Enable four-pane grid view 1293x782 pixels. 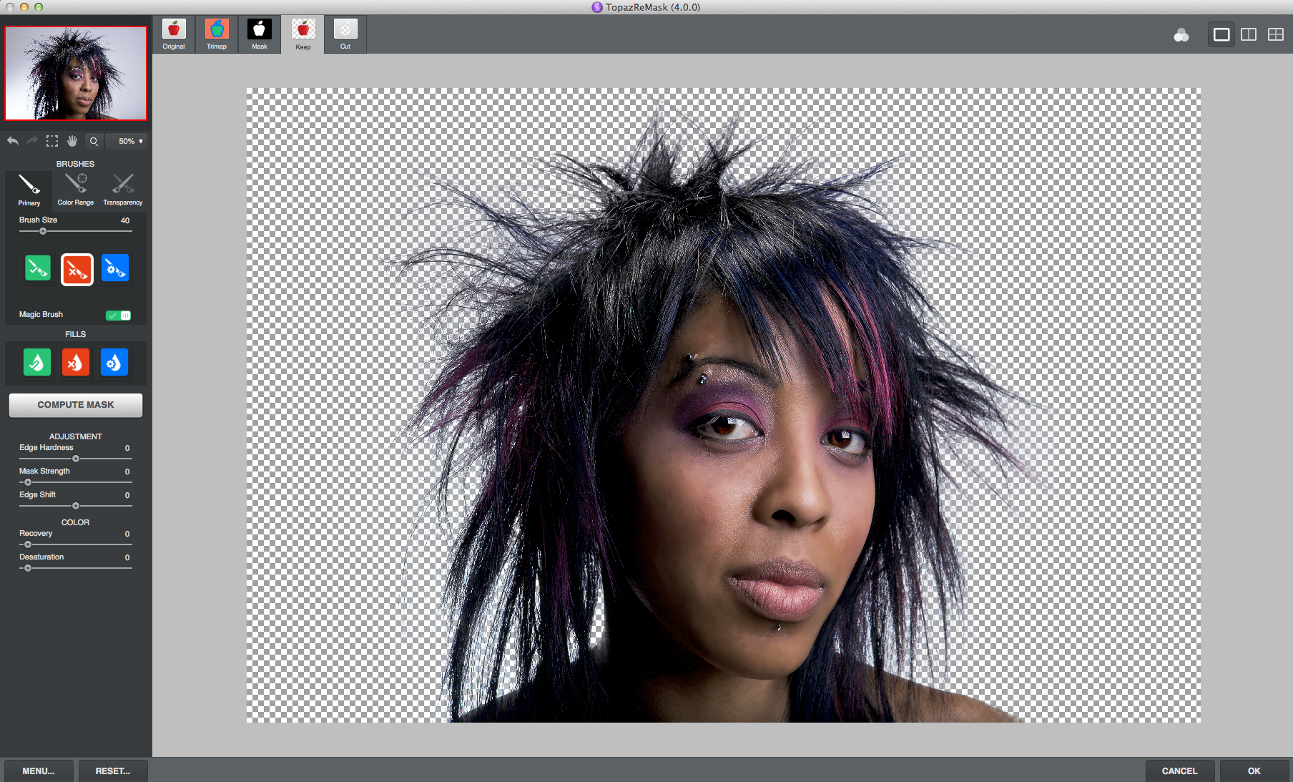pos(1275,34)
